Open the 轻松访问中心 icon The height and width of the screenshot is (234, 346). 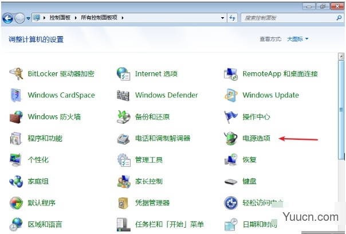231,203
